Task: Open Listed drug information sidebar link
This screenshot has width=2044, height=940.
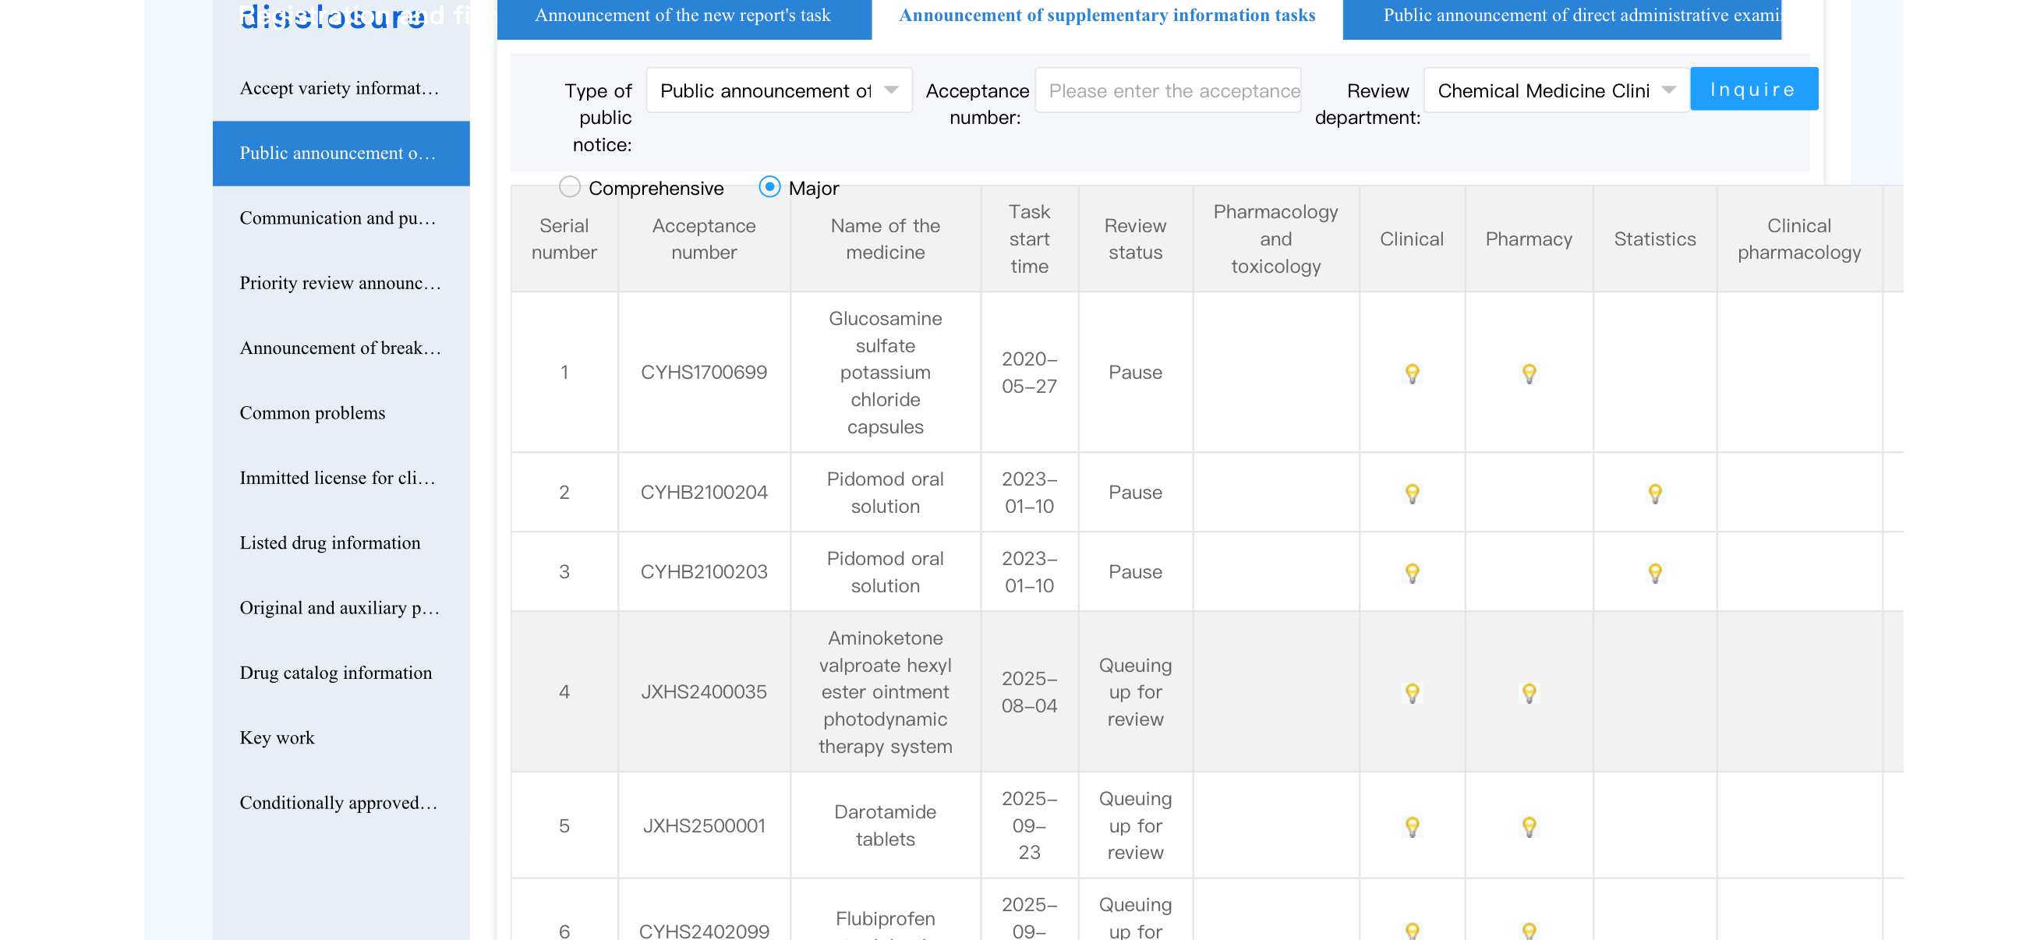Action: tap(330, 542)
